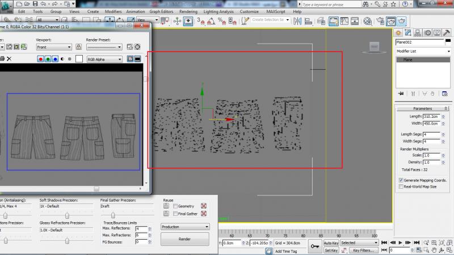Viewport: 454px width, 255px height.
Task: Check the Geometry reuse checkbox
Action: coord(175,206)
